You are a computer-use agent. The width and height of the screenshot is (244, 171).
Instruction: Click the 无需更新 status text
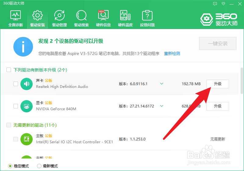click(x=218, y=139)
